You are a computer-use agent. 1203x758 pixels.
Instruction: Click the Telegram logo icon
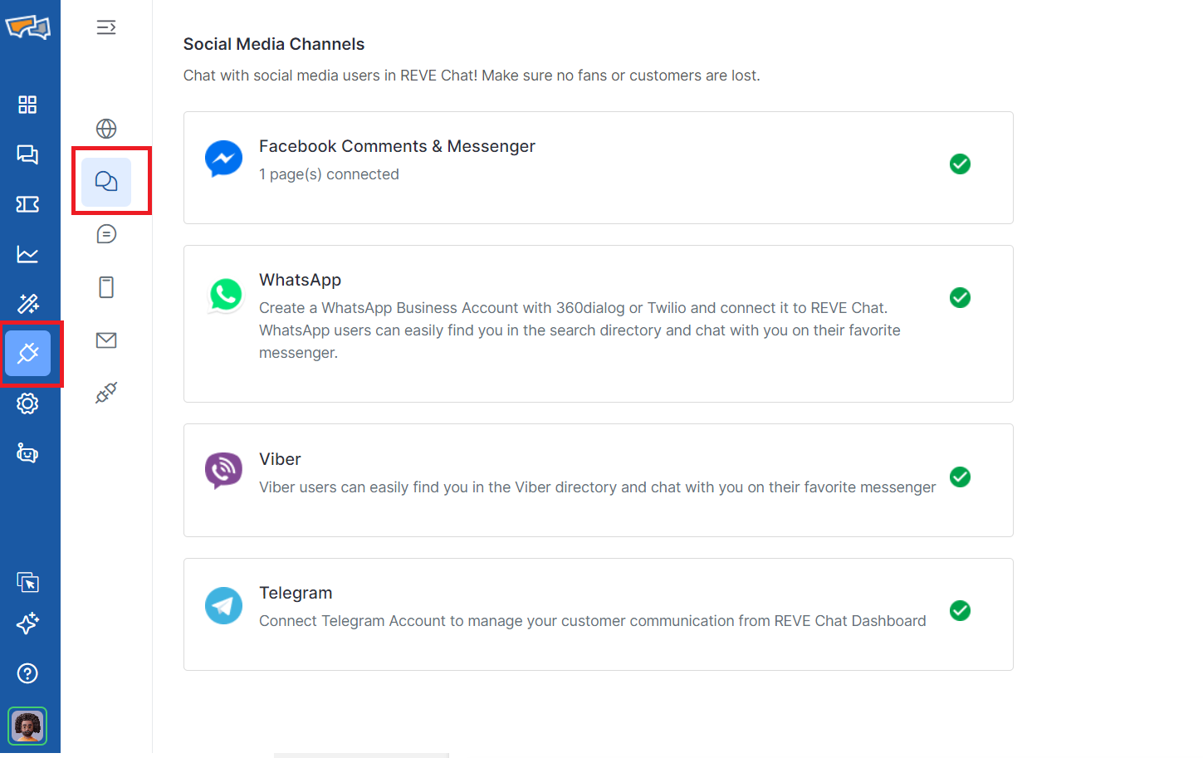[x=224, y=605]
